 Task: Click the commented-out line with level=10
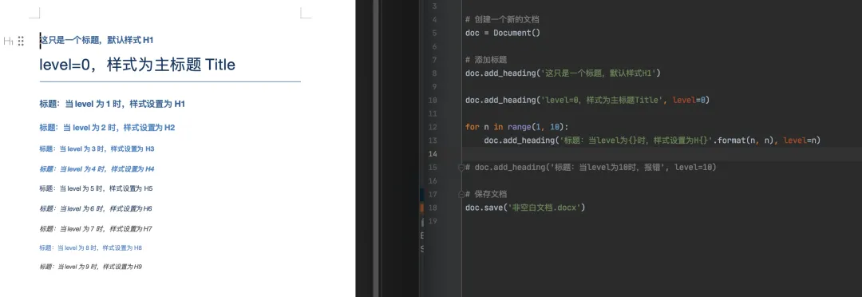click(x=591, y=167)
